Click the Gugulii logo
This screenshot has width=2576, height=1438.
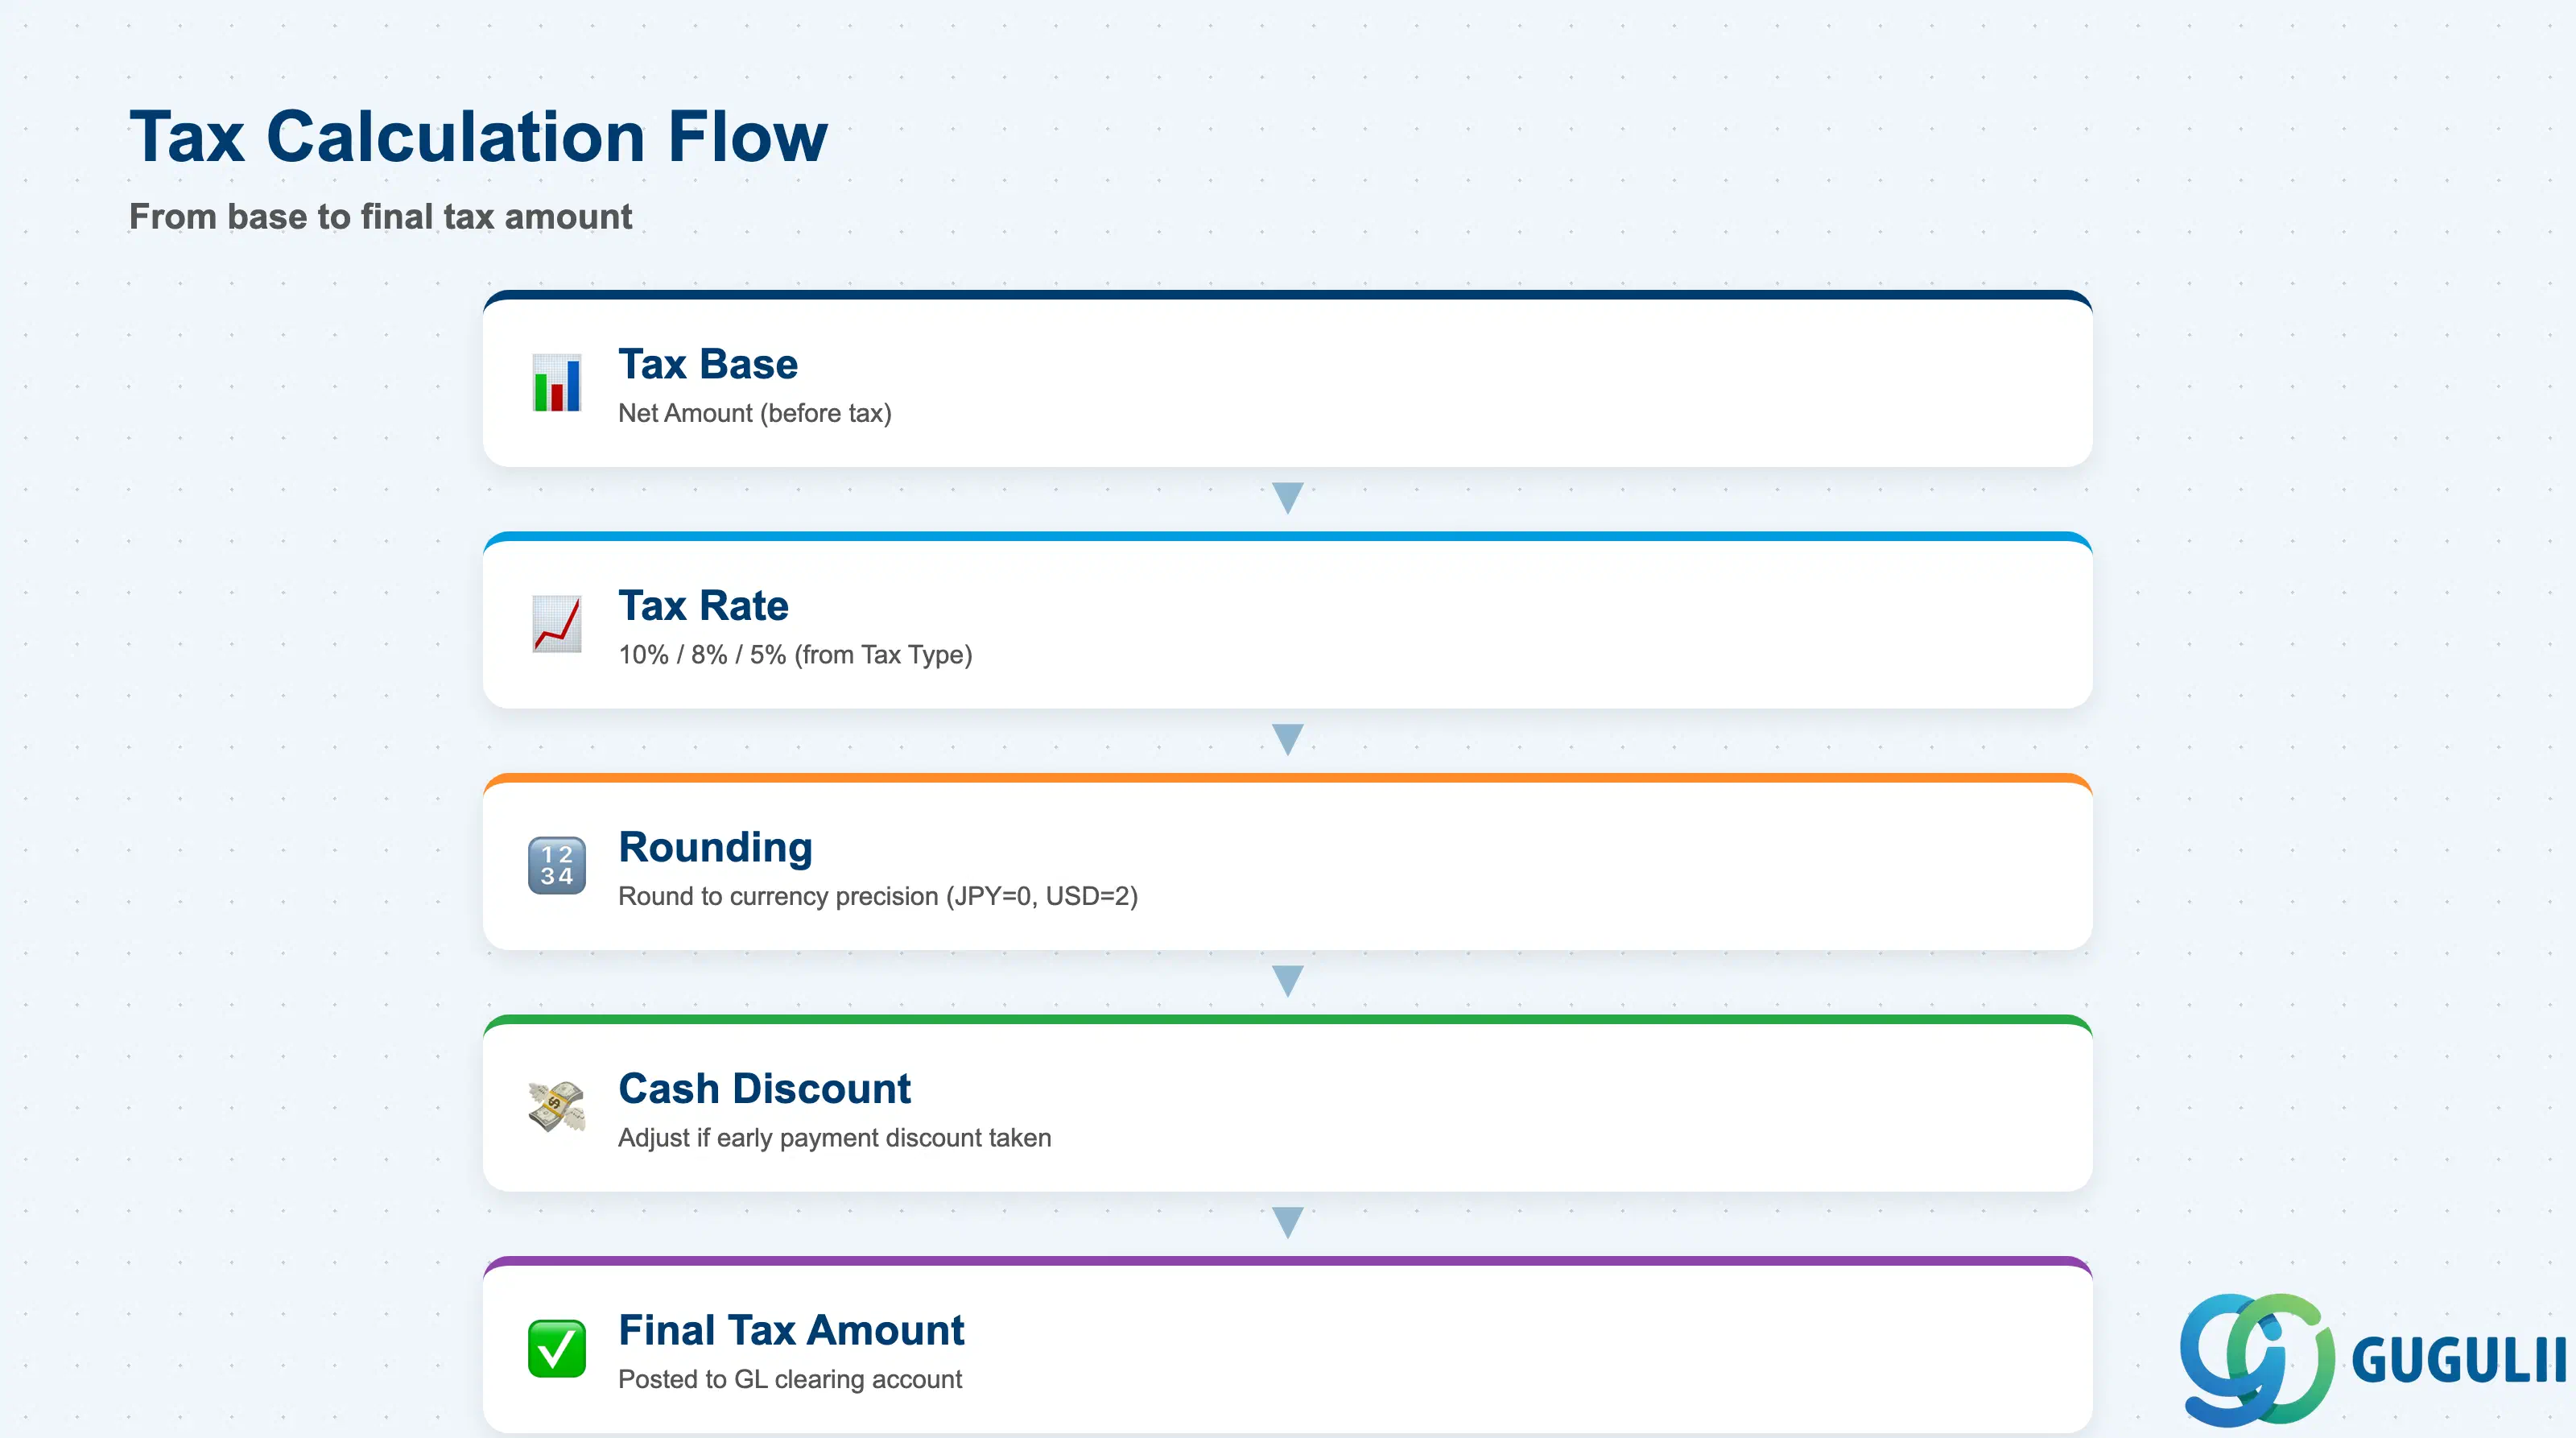pyautogui.click(x=2372, y=1359)
